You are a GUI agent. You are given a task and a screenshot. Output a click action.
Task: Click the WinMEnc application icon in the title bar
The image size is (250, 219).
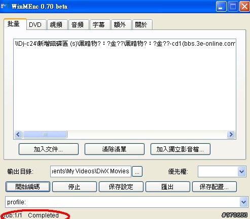[x=5, y=7]
